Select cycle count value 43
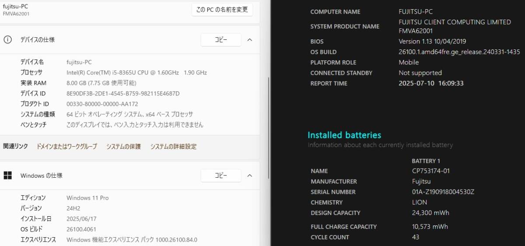 tap(415, 237)
